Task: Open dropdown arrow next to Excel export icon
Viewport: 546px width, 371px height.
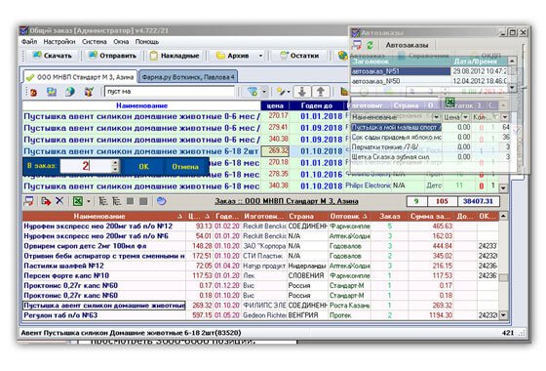Action: [x=89, y=201]
